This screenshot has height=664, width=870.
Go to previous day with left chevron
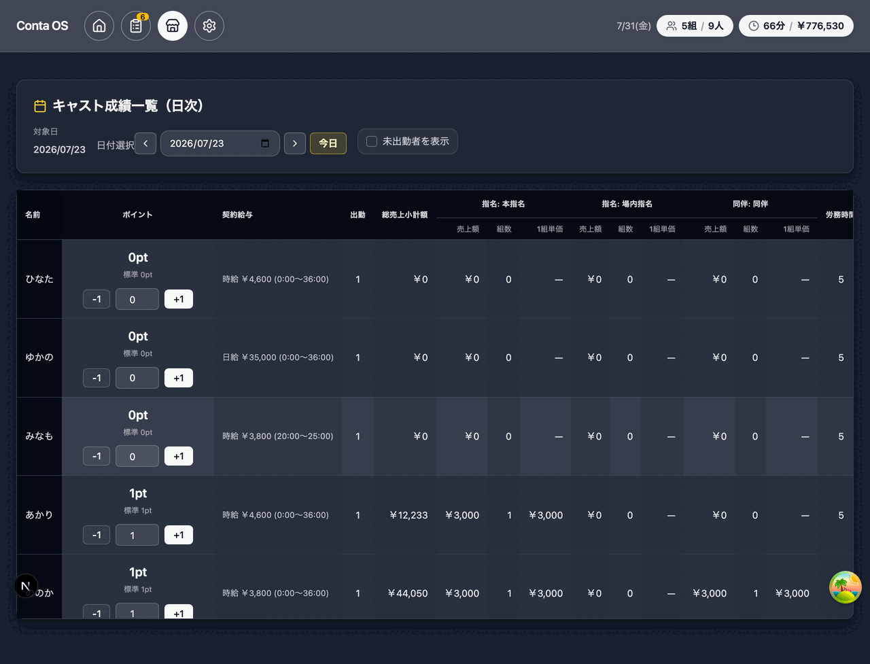point(145,143)
